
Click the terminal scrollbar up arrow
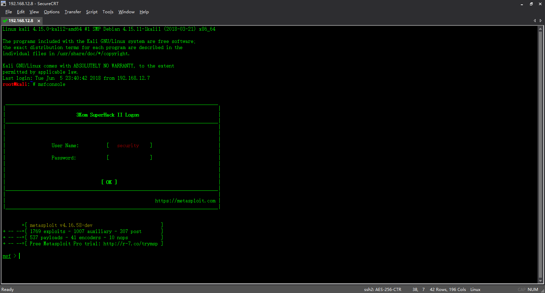540,29
